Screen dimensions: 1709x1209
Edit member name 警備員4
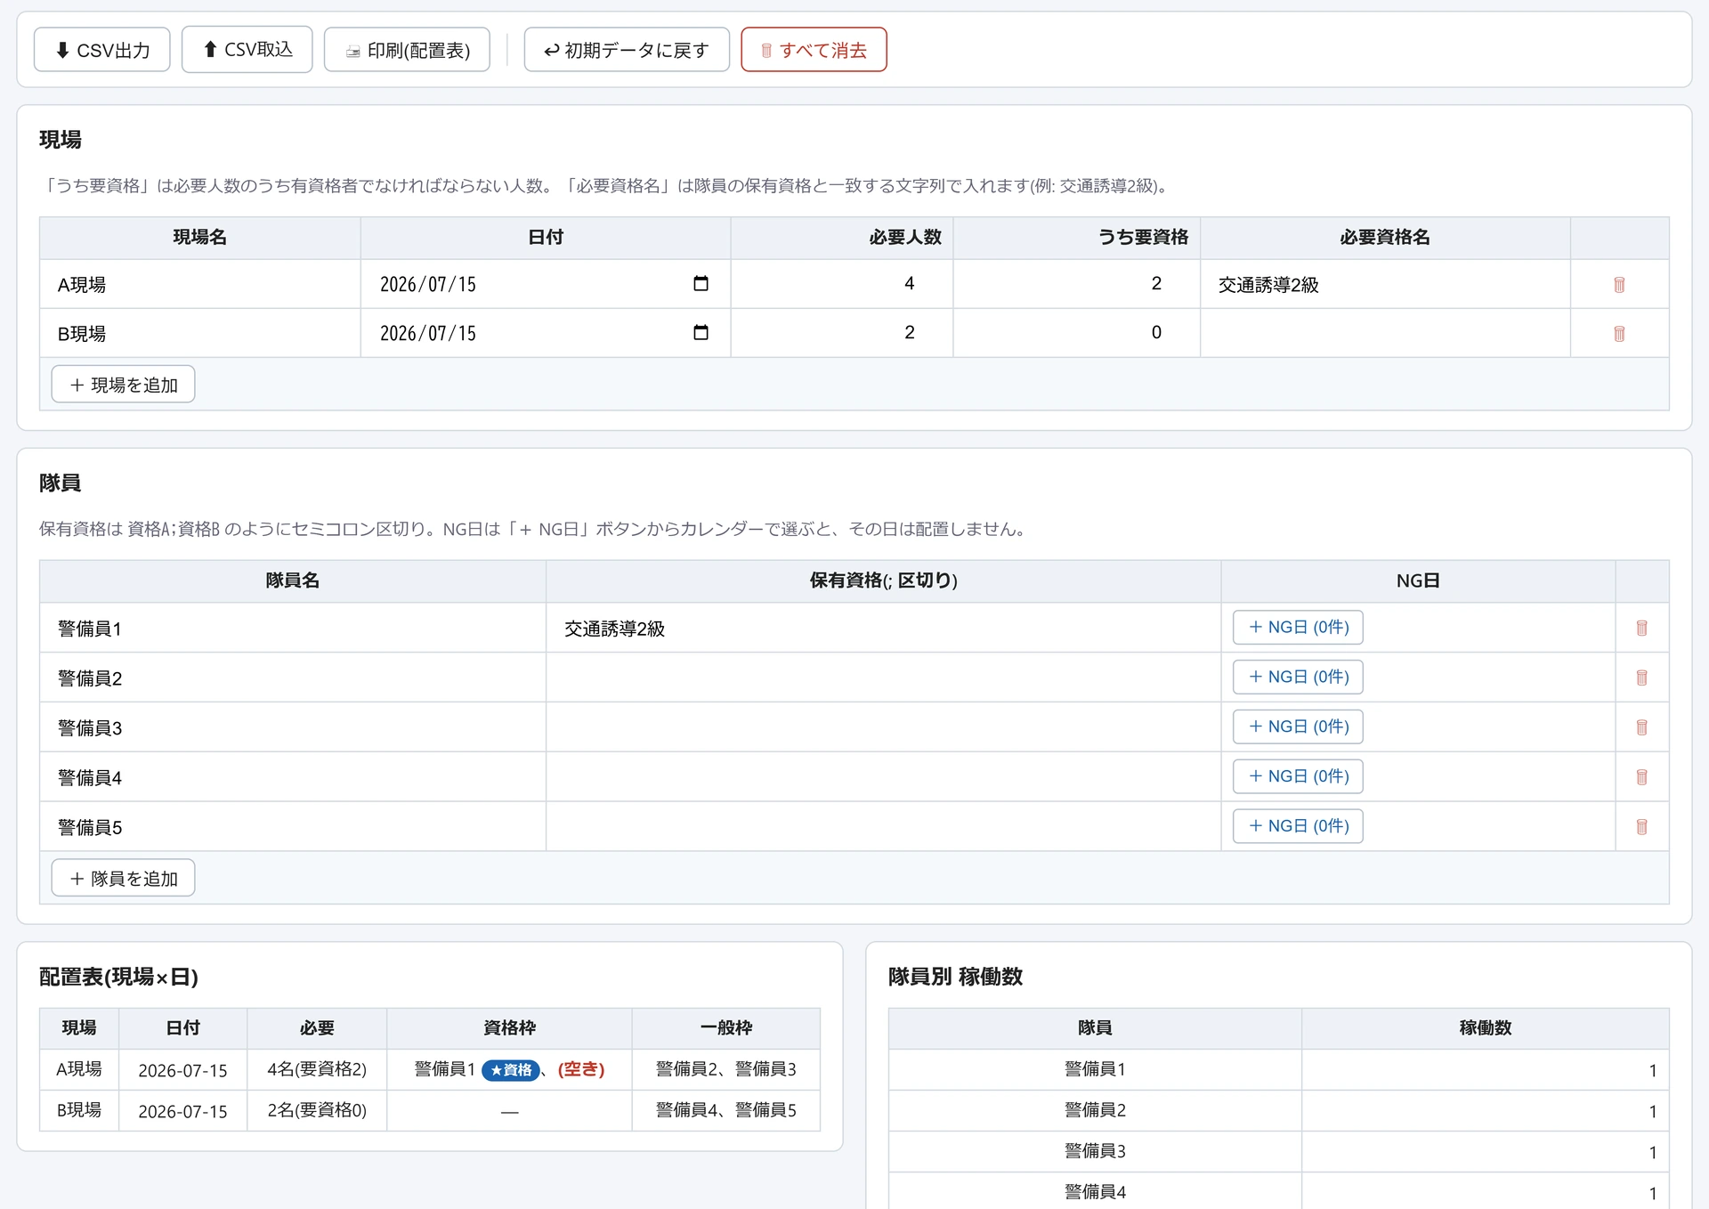293,778
